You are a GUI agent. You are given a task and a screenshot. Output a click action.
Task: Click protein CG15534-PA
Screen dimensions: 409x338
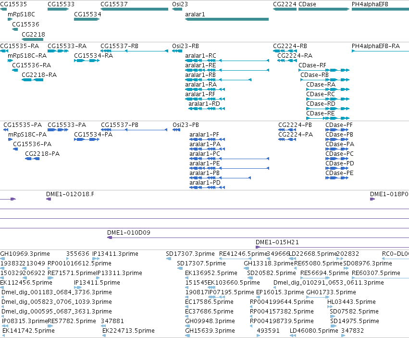point(87,139)
